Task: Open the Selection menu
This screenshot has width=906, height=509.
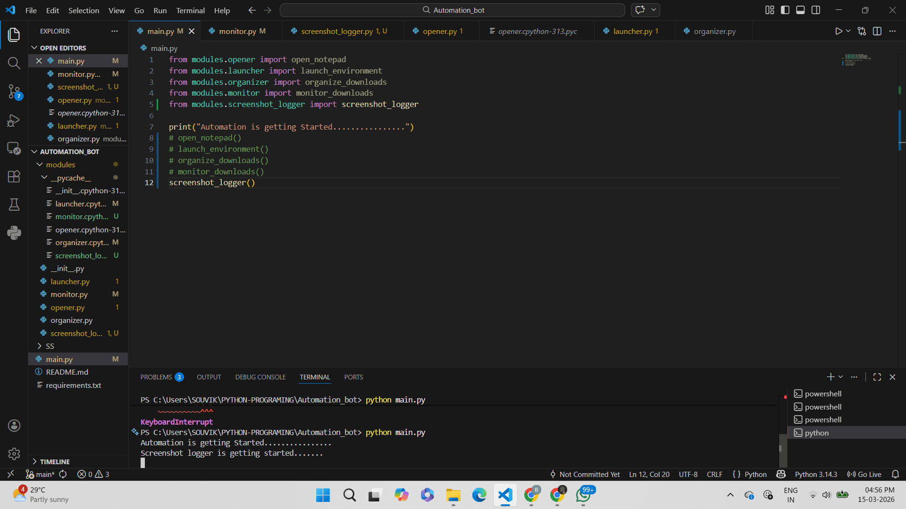Action: [x=84, y=10]
